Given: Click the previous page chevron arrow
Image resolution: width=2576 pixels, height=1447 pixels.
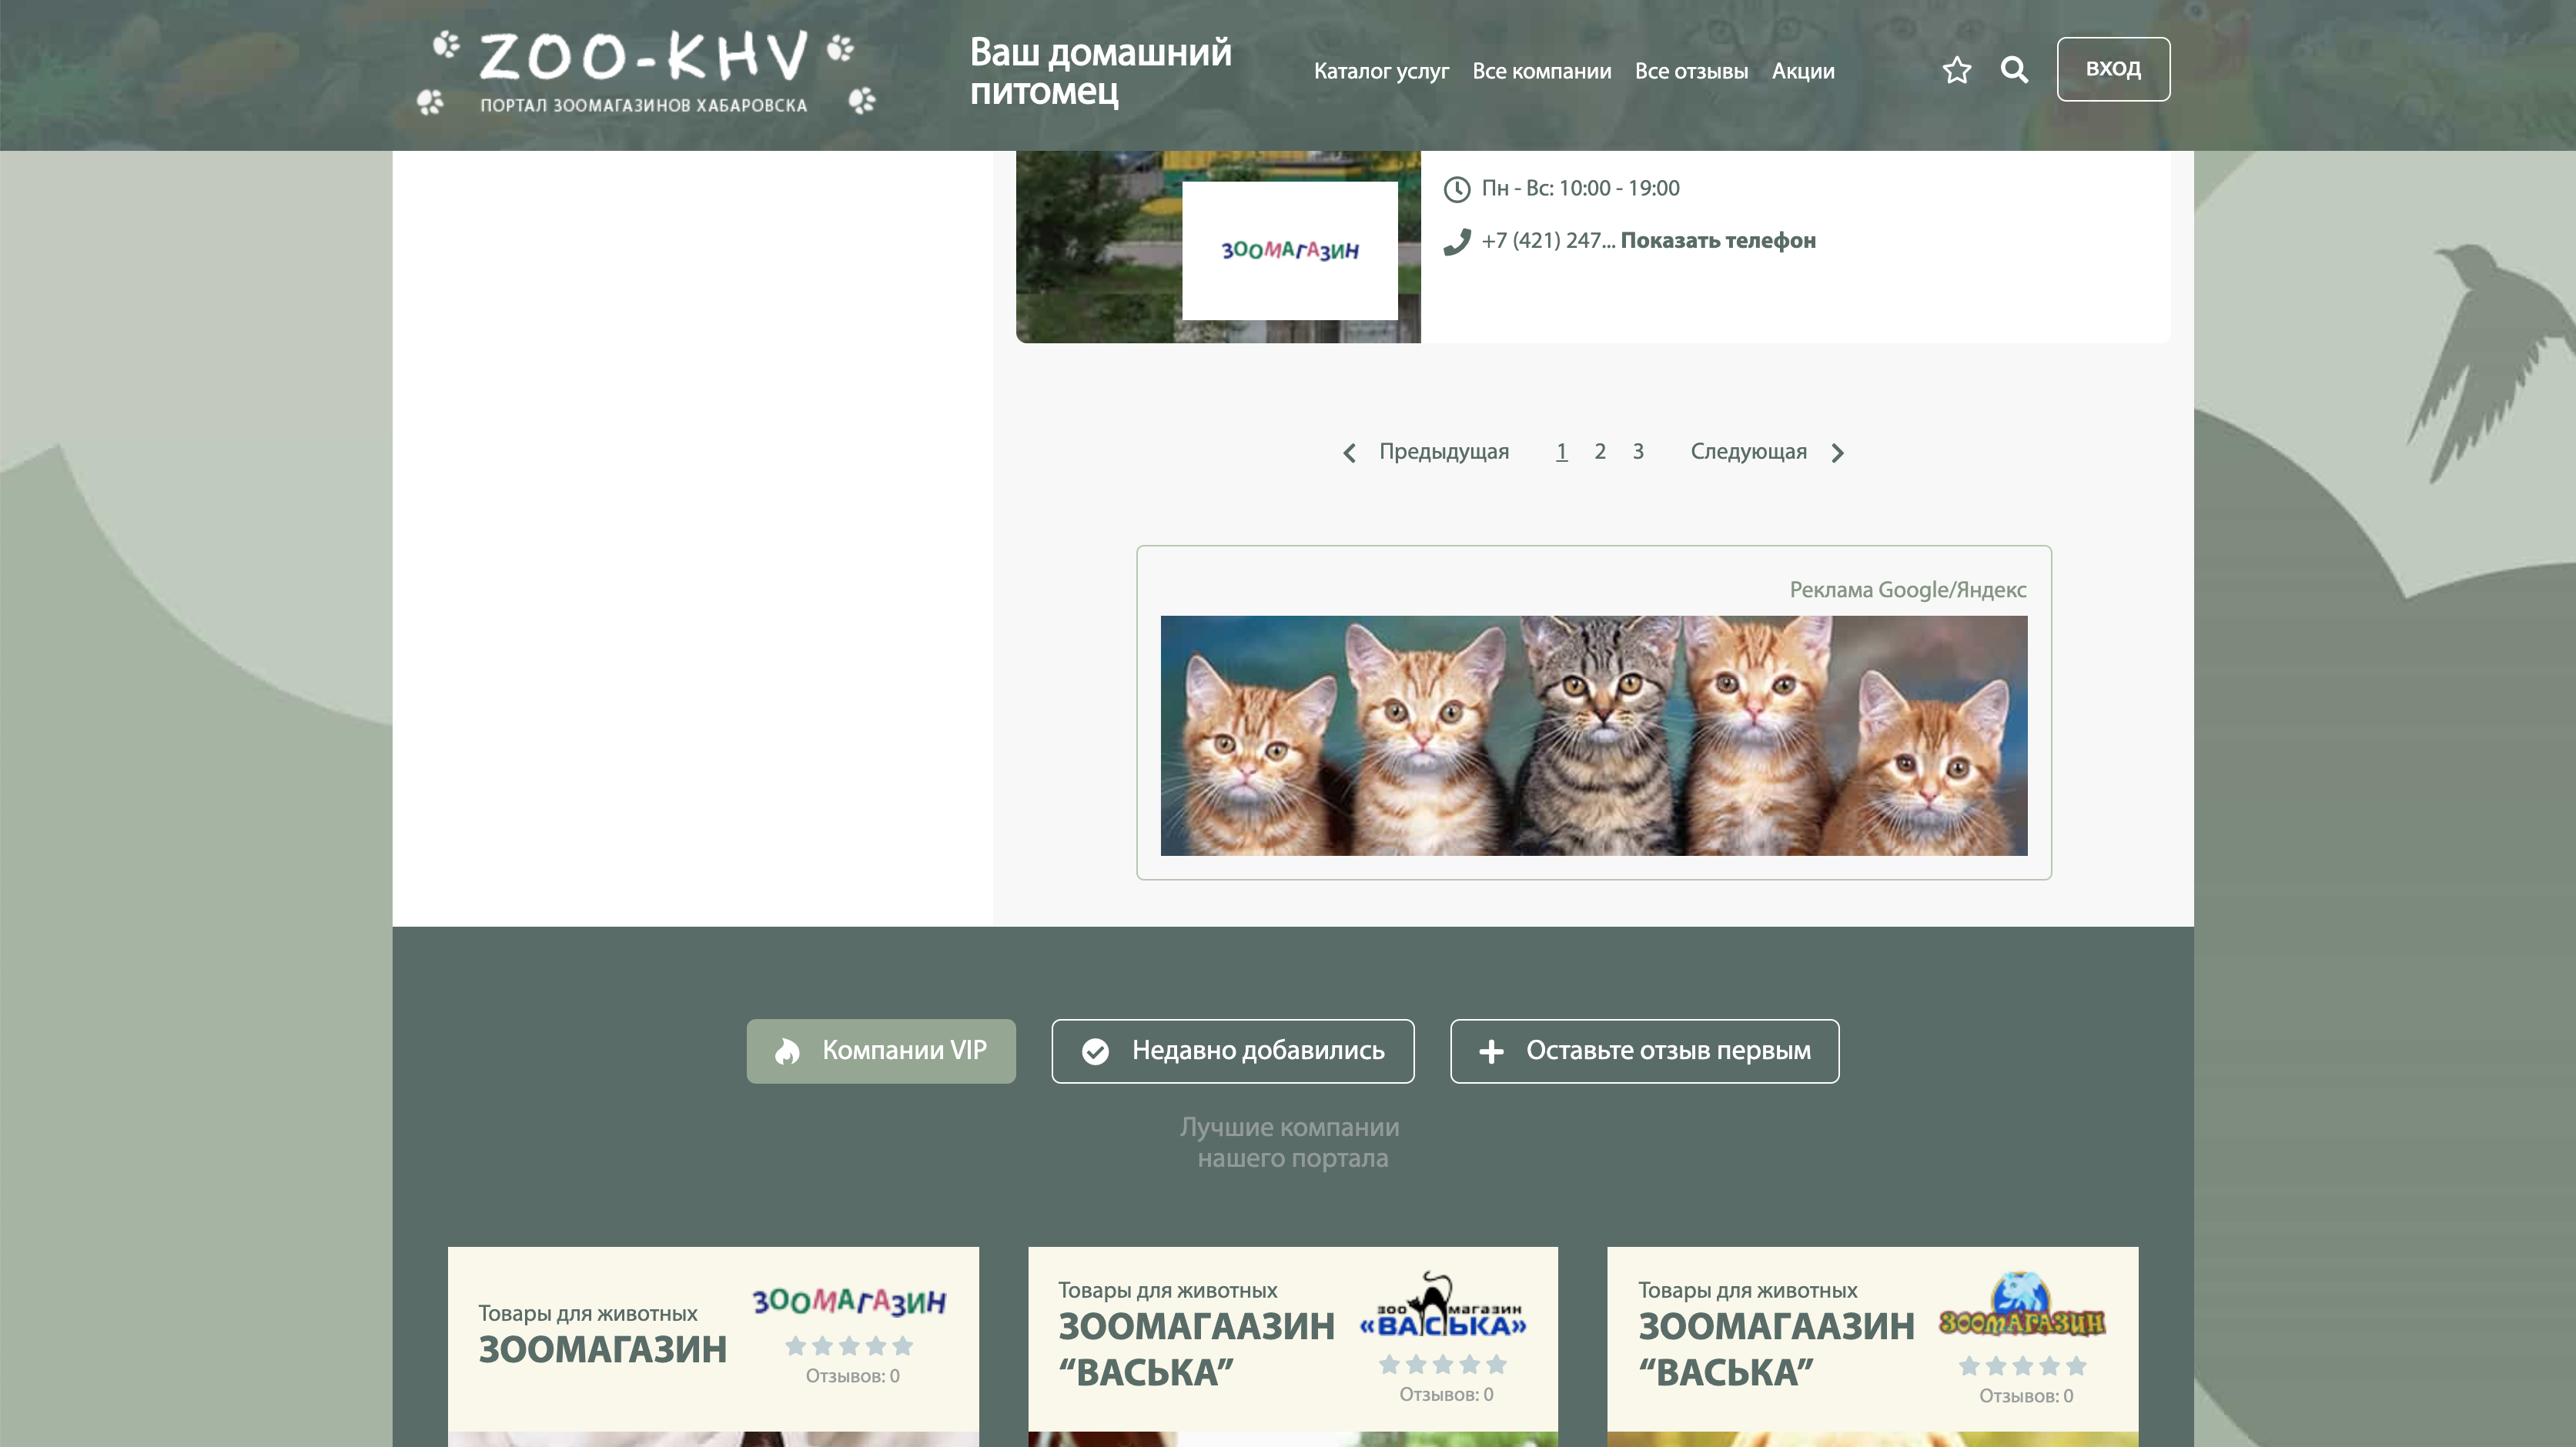Looking at the screenshot, I should (x=1349, y=453).
